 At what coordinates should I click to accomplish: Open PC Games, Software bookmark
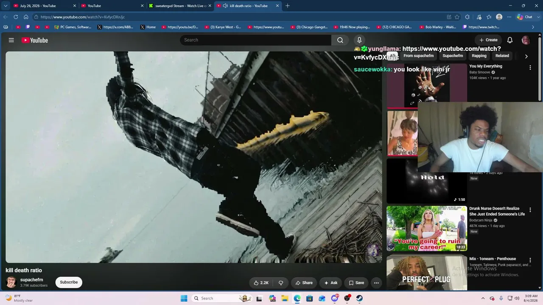coord(73,27)
